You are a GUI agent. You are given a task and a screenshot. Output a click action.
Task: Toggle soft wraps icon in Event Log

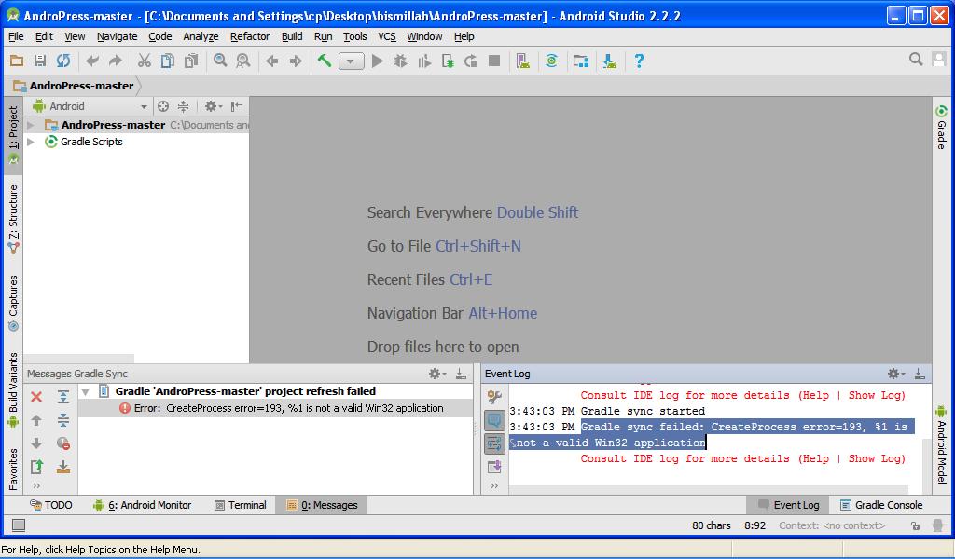pos(494,443)
